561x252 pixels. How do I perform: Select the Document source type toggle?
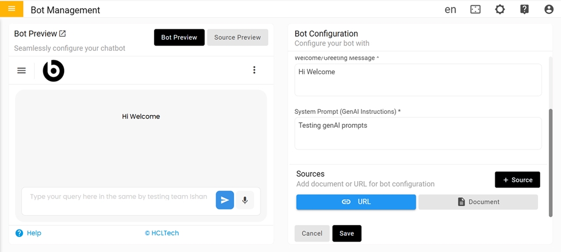click(478, 202)
